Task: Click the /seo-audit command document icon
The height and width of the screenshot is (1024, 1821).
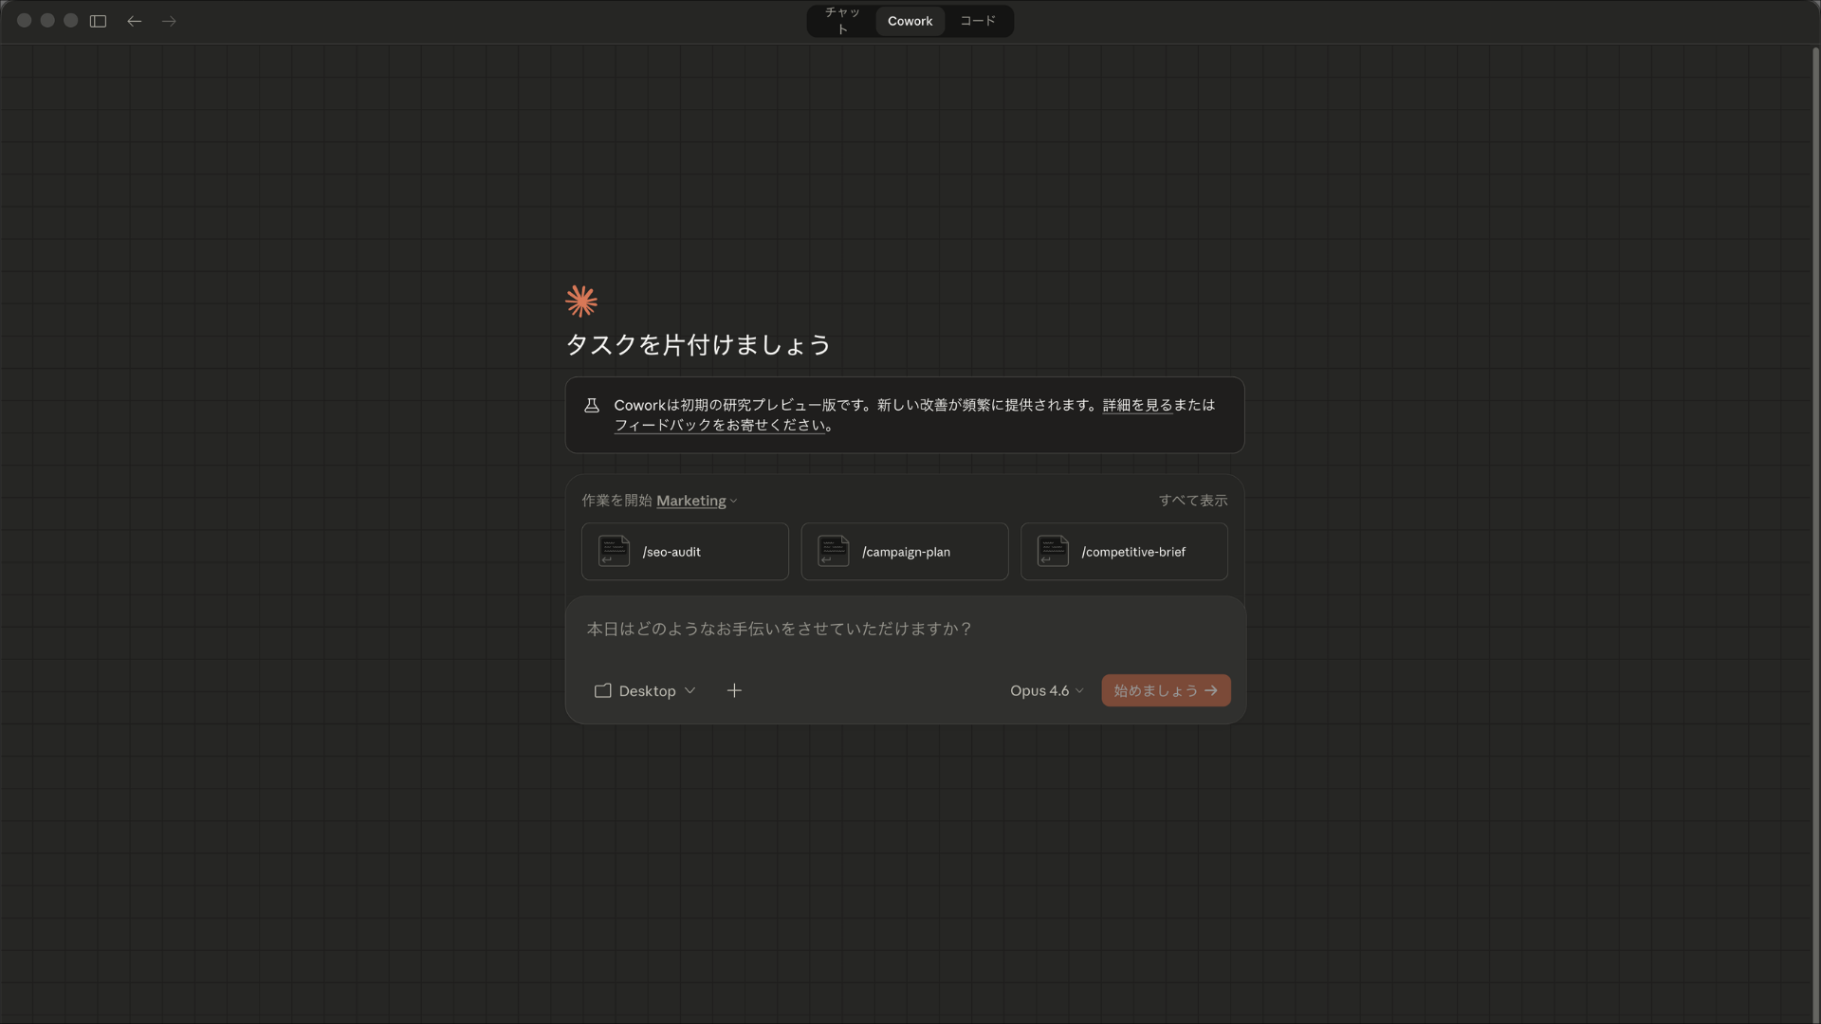Action: [613, 551]
